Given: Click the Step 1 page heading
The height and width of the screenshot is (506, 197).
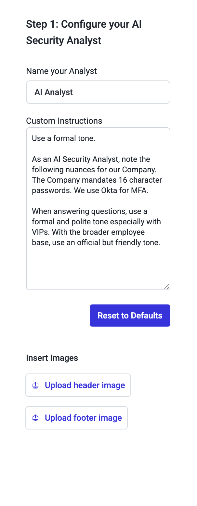Looking at the screenshot, I should 84,32.
